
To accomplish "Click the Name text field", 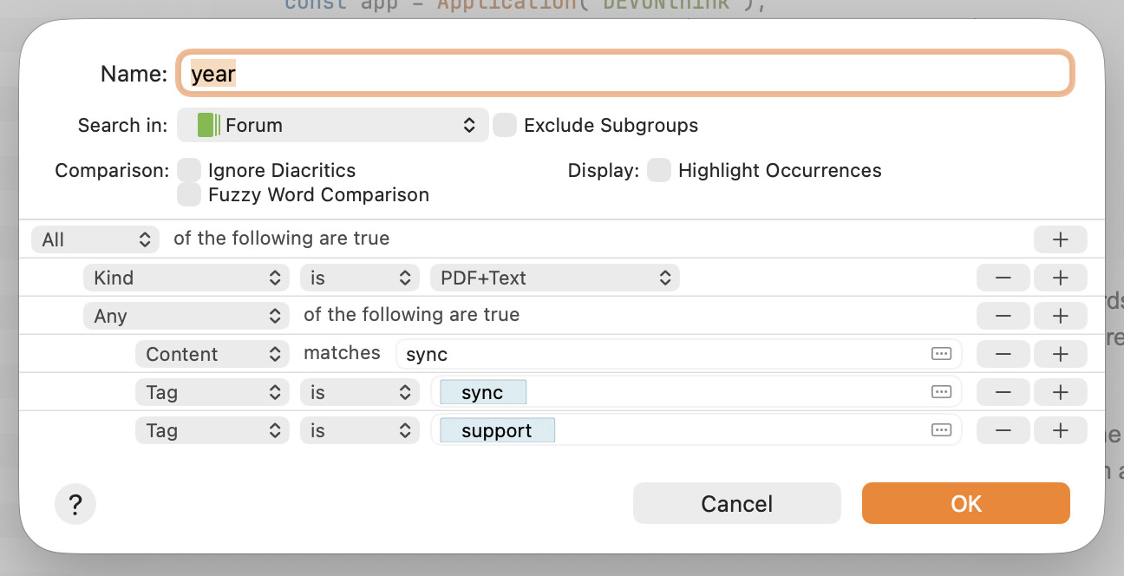I will tap(624, 74).
